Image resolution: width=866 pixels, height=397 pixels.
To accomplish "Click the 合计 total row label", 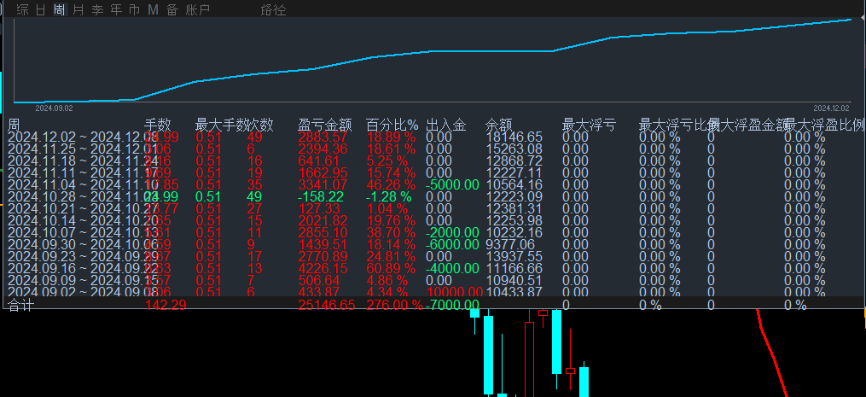I will point(21,305).
